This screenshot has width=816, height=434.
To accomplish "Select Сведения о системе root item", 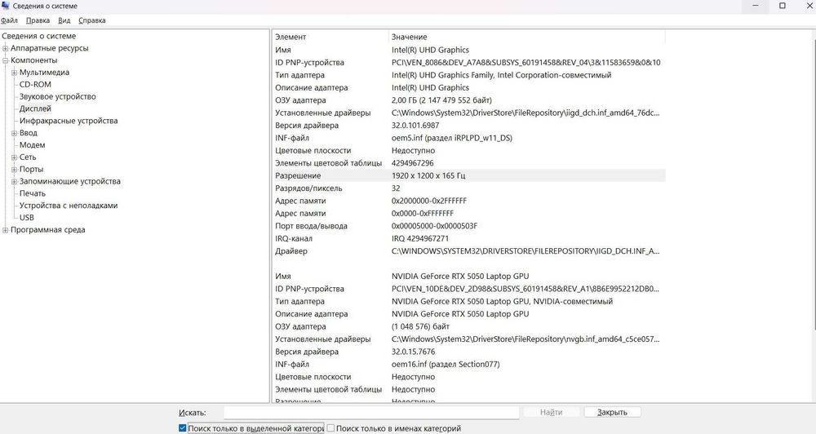I will coord(39,36).
